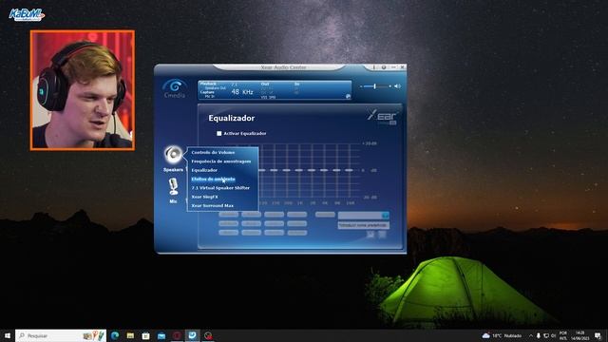The width and height of the screenshot is (608, 342).
Task: Click the 16K equalizer band slider
Action: pyautogui.click(x=350, y=171)
